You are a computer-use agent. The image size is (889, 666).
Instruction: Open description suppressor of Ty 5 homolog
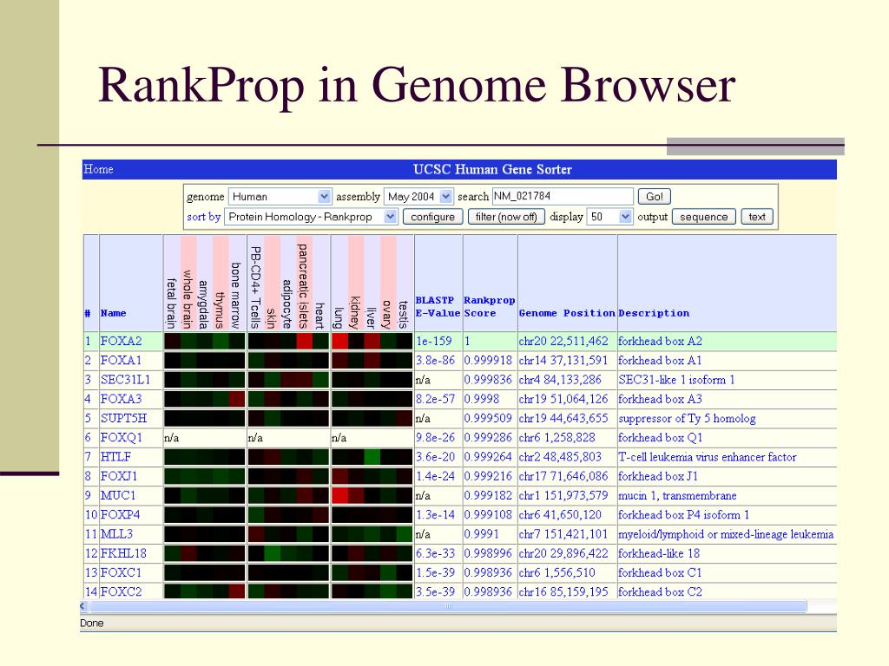[688, 418]
